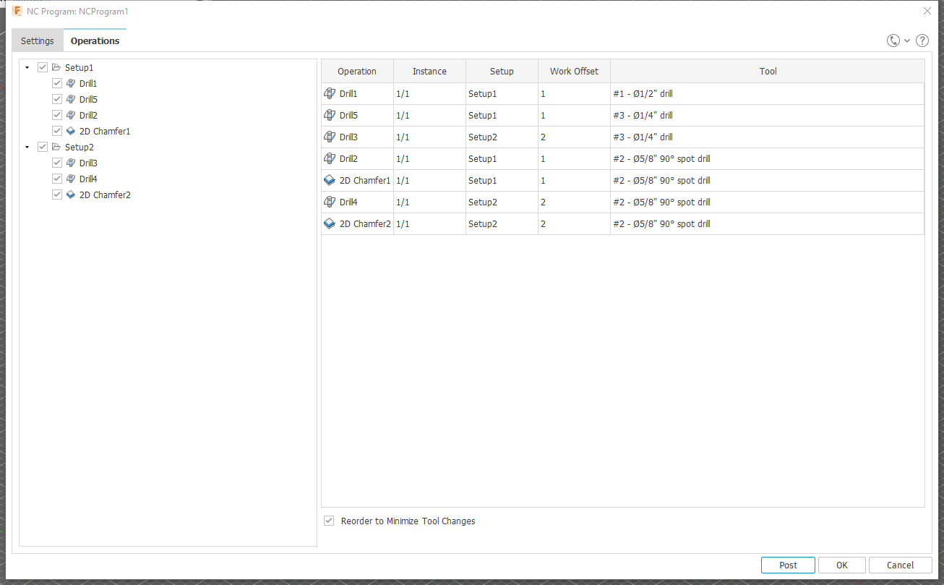
Task: Disable Reorder to Minimize Tool Changes
Action: tap(329, 521)
